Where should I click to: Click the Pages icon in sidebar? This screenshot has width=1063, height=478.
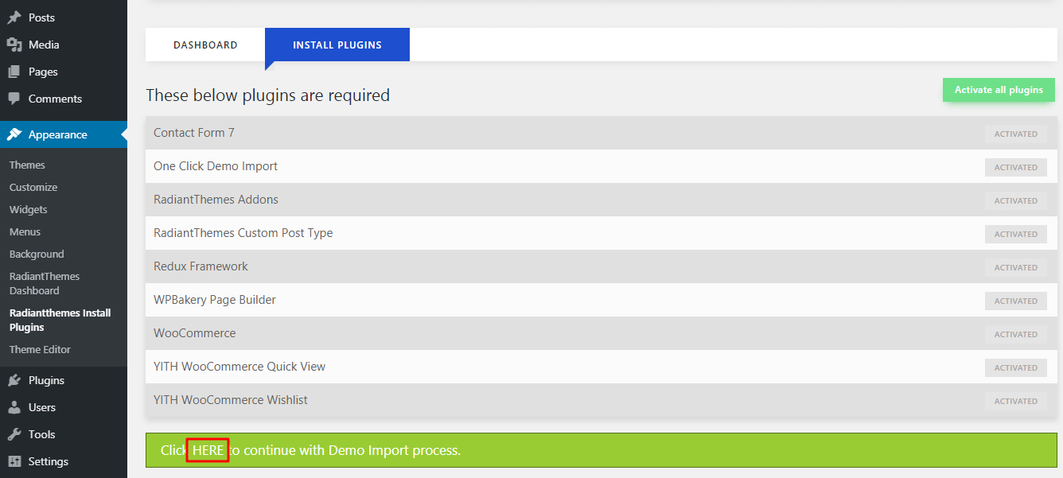[x=14, y=72]
